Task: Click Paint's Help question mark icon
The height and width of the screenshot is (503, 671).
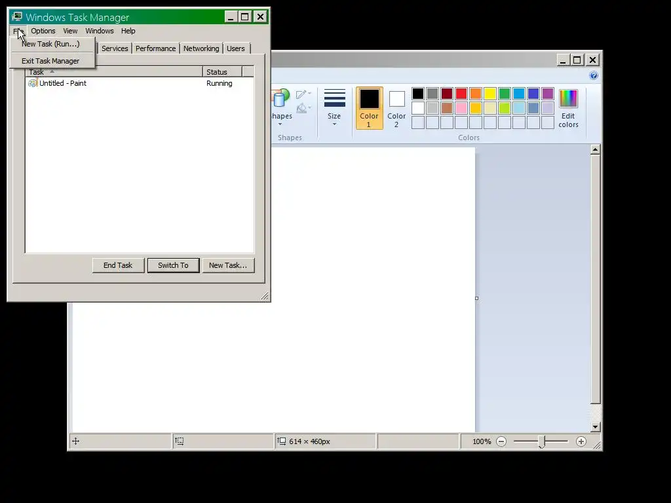Action: (593, 76)
